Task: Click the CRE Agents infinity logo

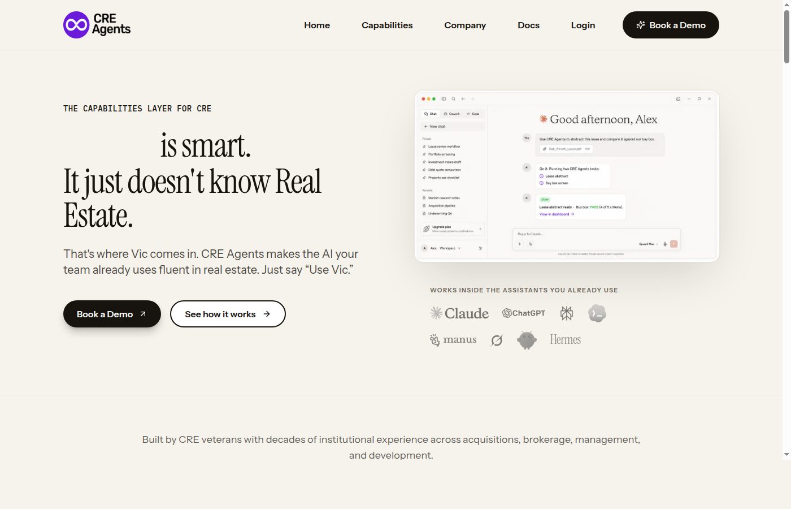Action: point(97,25)
